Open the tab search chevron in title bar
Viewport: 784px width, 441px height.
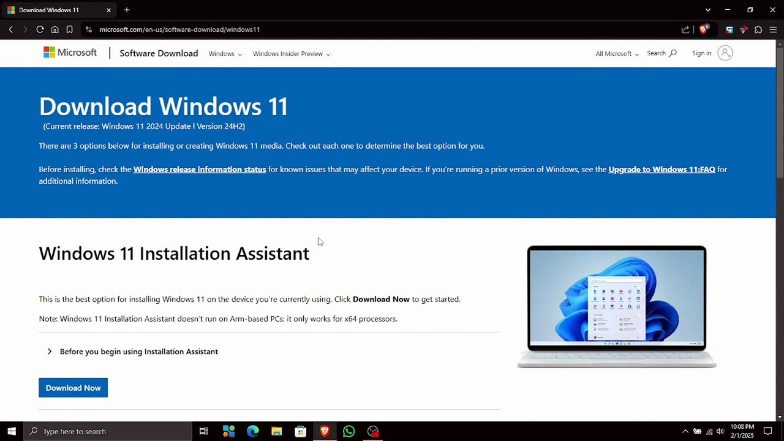[x=708, y=10]
